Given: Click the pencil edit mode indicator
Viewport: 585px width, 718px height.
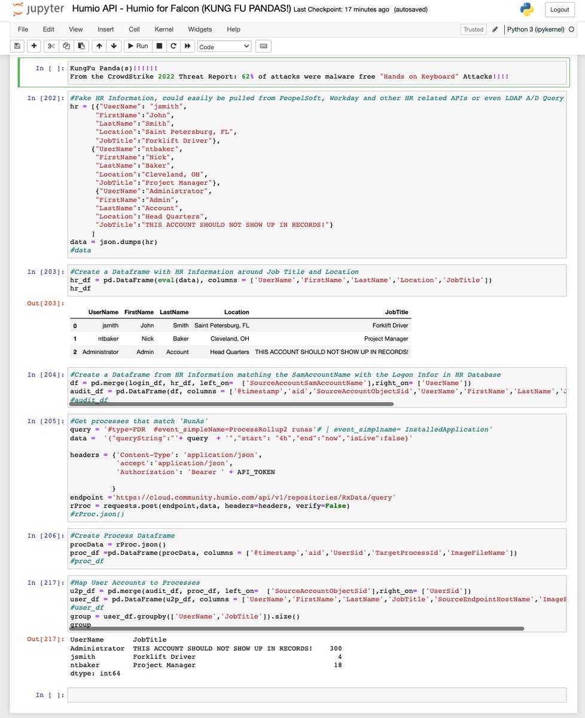Looking at the screenshot, I should 495,29.
